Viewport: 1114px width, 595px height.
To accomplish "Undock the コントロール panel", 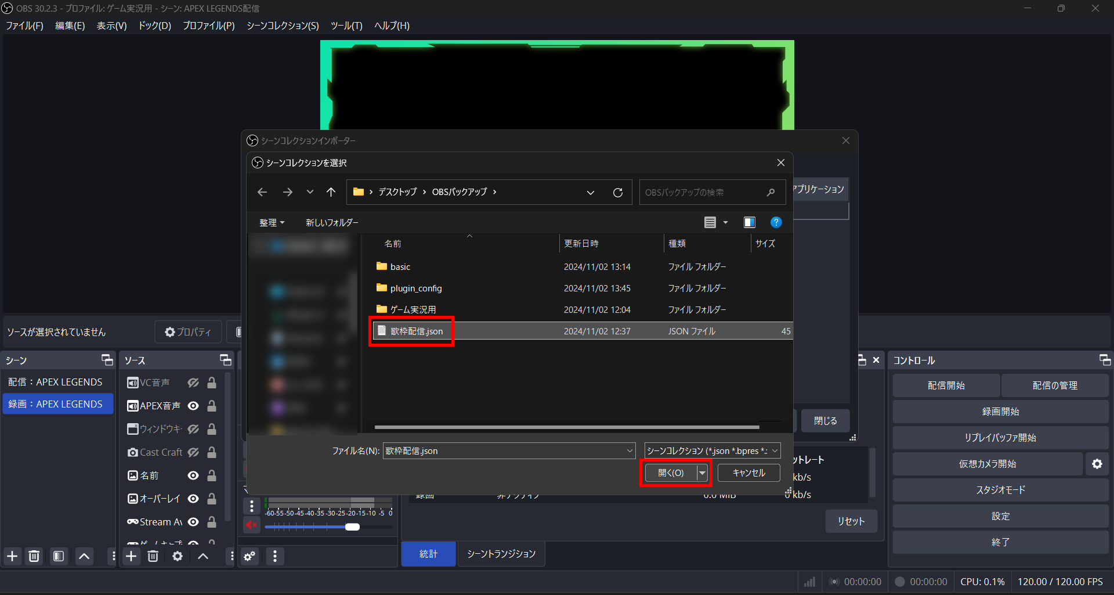I will (x=1105, y=360).
